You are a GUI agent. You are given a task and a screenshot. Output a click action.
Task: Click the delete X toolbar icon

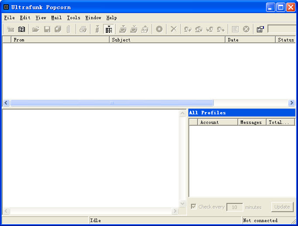173,29
